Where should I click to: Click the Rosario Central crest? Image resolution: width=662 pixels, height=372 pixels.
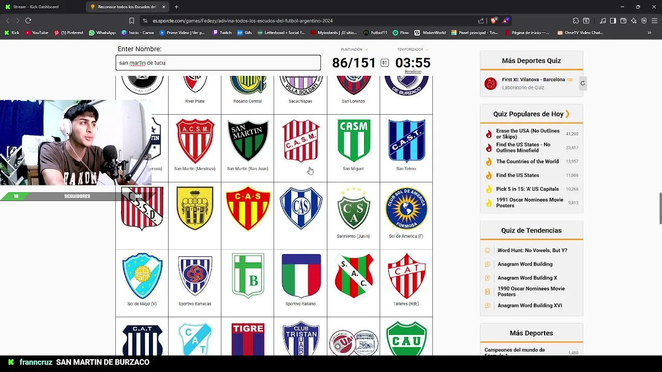(x=248, y=85)
